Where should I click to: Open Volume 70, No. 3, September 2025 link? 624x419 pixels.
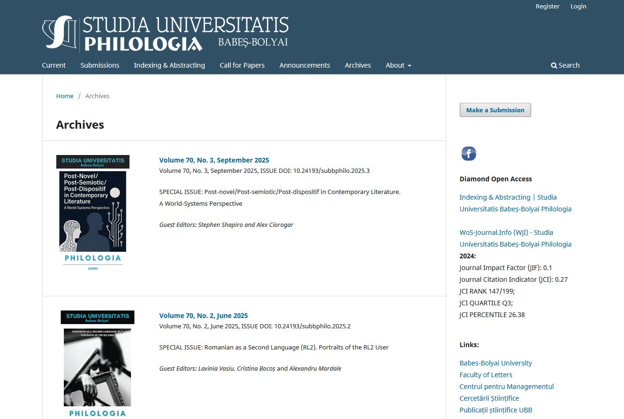point(214,160)
